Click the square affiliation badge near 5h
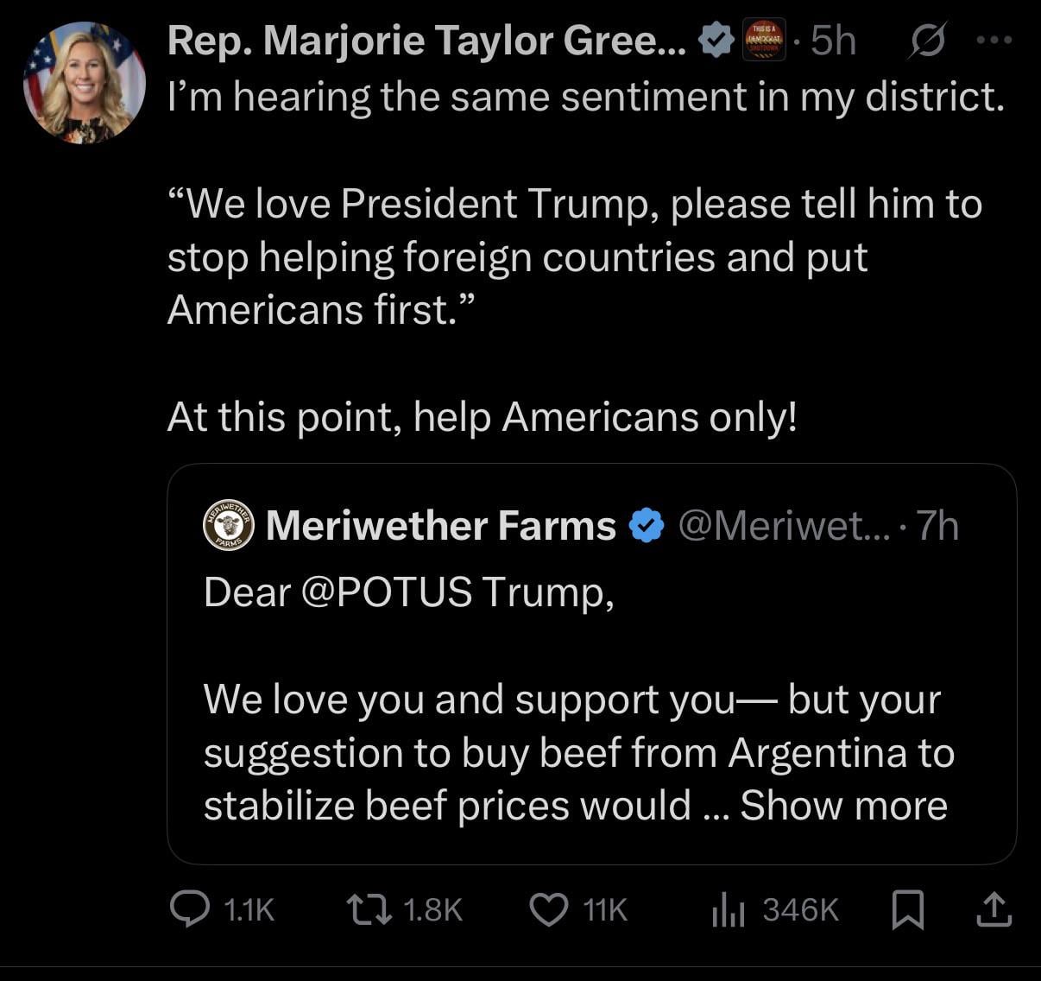This screenshot has width=1041, height=981. point(764,40)
